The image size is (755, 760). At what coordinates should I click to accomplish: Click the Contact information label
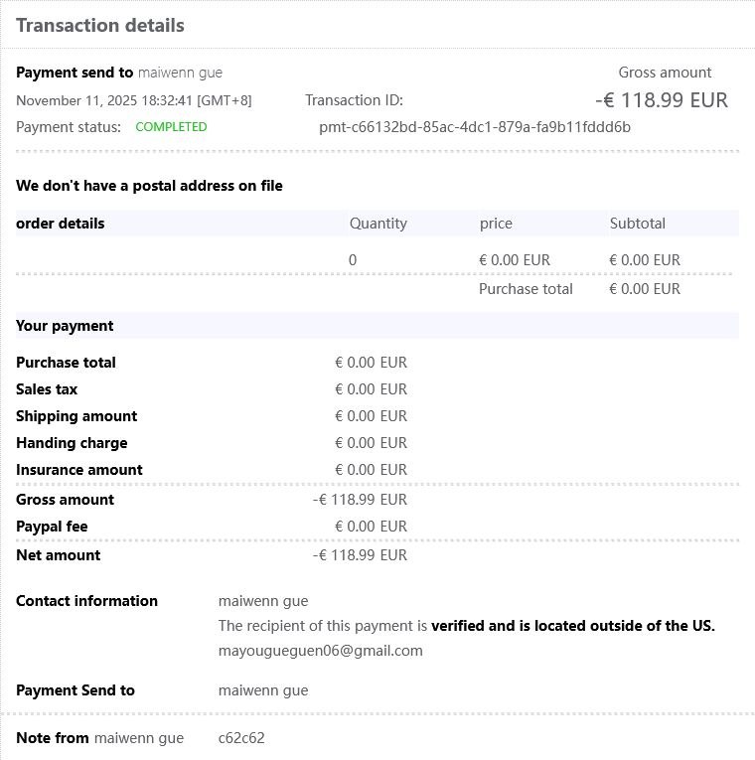[86, 601]
